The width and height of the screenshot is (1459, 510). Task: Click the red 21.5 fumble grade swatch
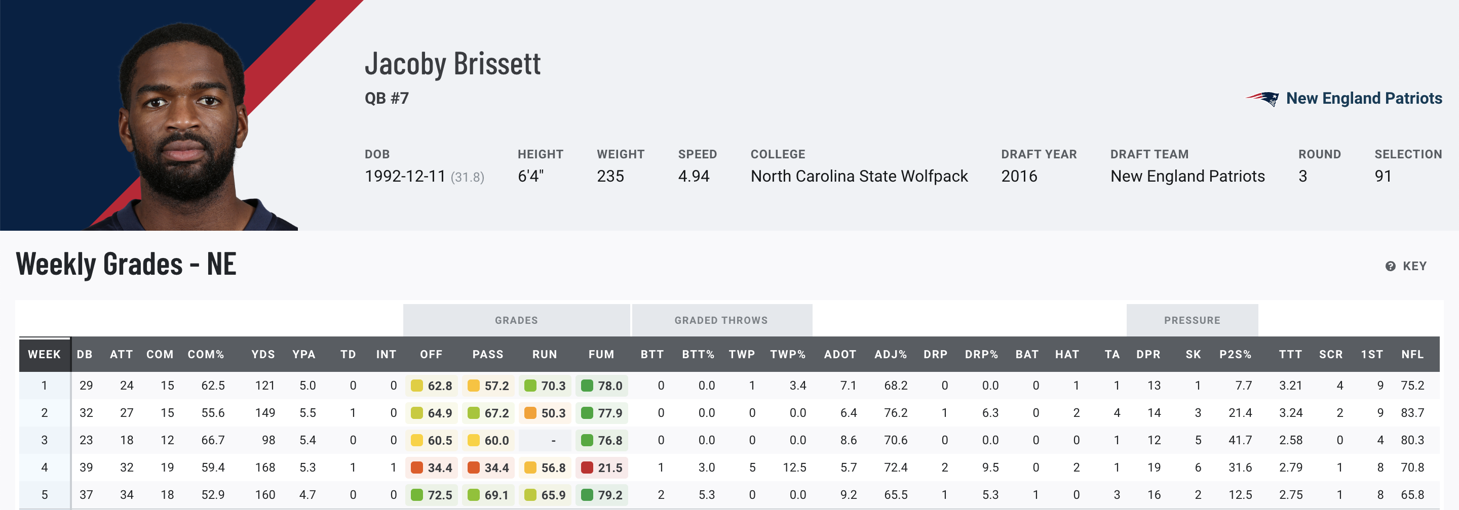click(x=587, y=467)
